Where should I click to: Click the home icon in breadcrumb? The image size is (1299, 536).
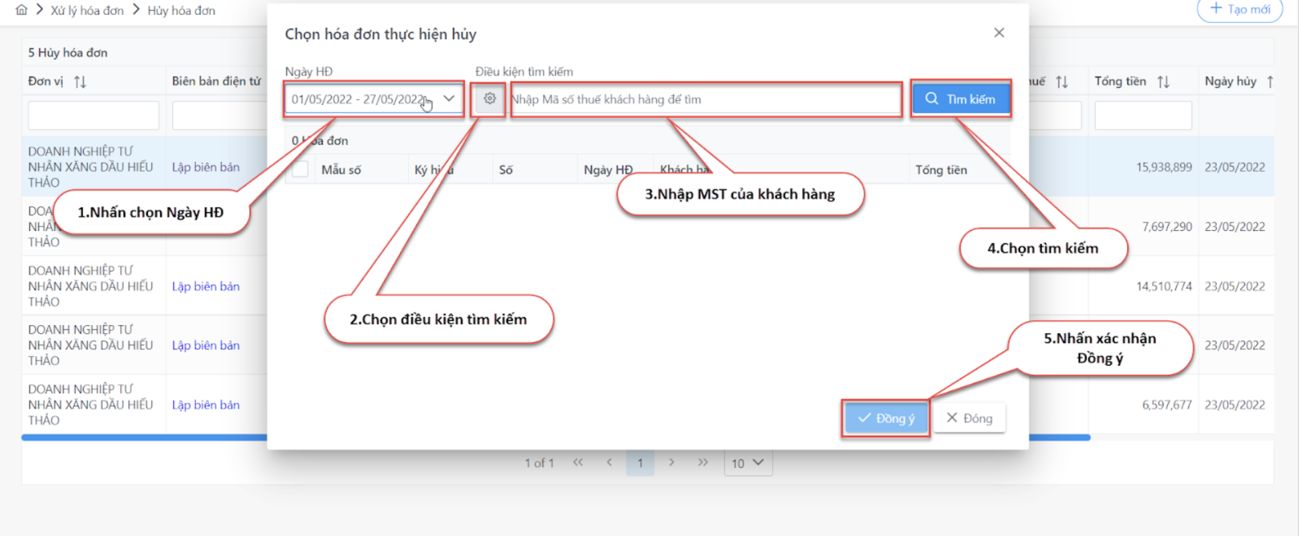(x=21, y=10)
